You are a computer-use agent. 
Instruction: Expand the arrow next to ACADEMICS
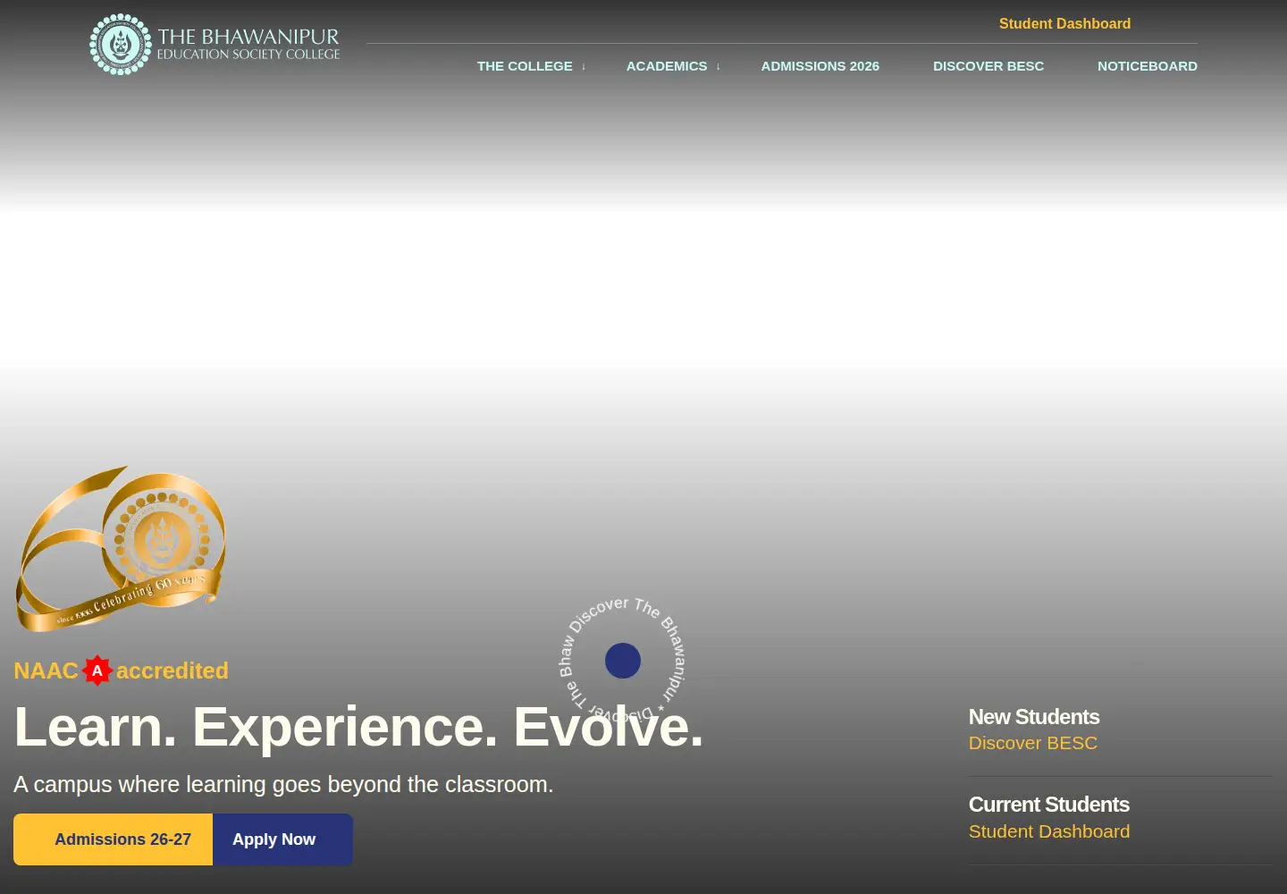718,66
